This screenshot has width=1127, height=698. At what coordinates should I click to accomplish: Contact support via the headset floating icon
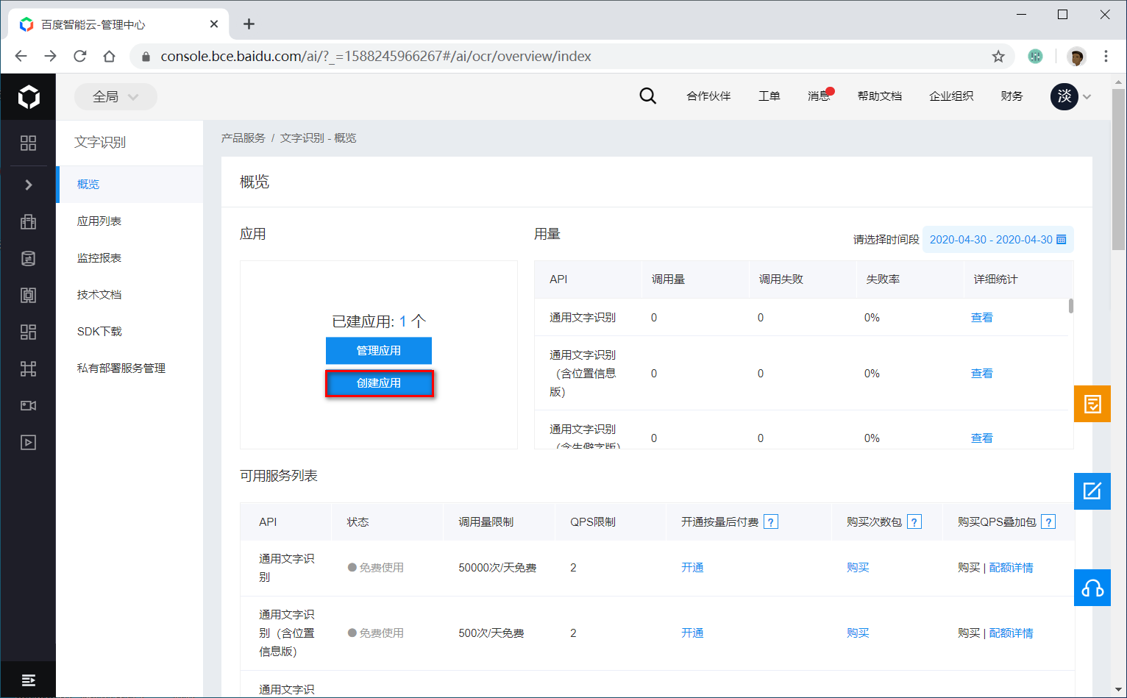[x=1092, y=588]
